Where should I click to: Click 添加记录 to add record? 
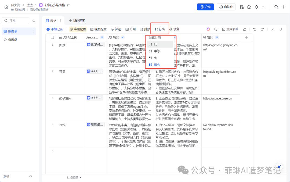click(x=55, y=29)
